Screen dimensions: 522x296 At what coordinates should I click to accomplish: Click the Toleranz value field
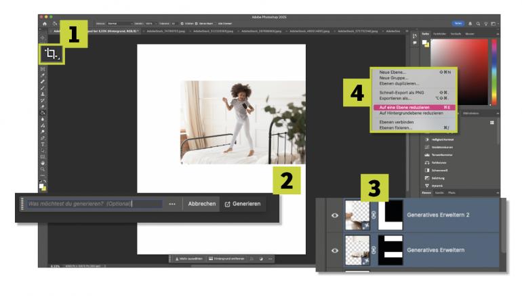pos(174,24)
